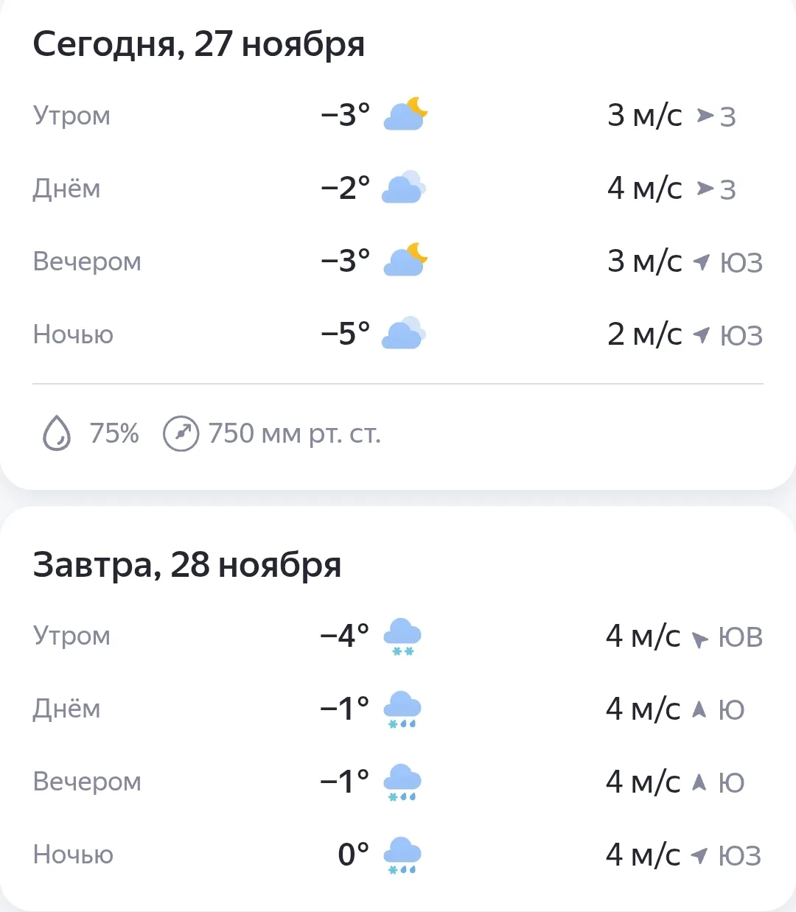796x912 pixels.
Task: Select today's Утром forecast row label
Action: pos(71,116)
